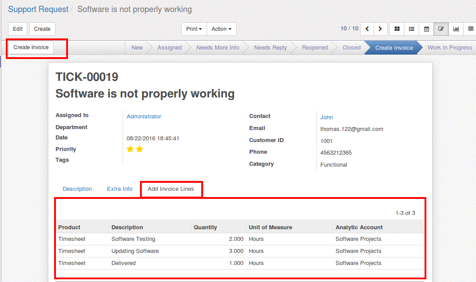This screenshot has width=476, height=282.
Task: Open the John contact link
Action: point(326,118)
